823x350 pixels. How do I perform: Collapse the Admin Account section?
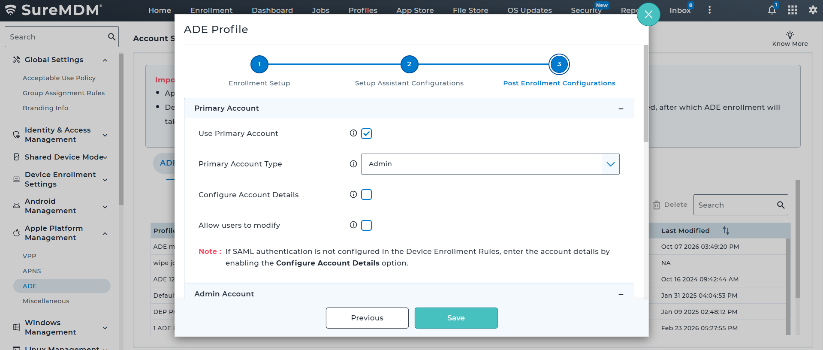tap(621, 294)
